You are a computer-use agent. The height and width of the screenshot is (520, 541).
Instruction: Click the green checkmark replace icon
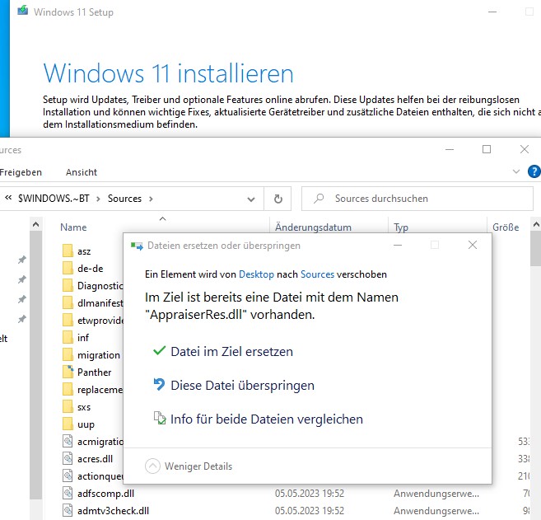(160, 351)
